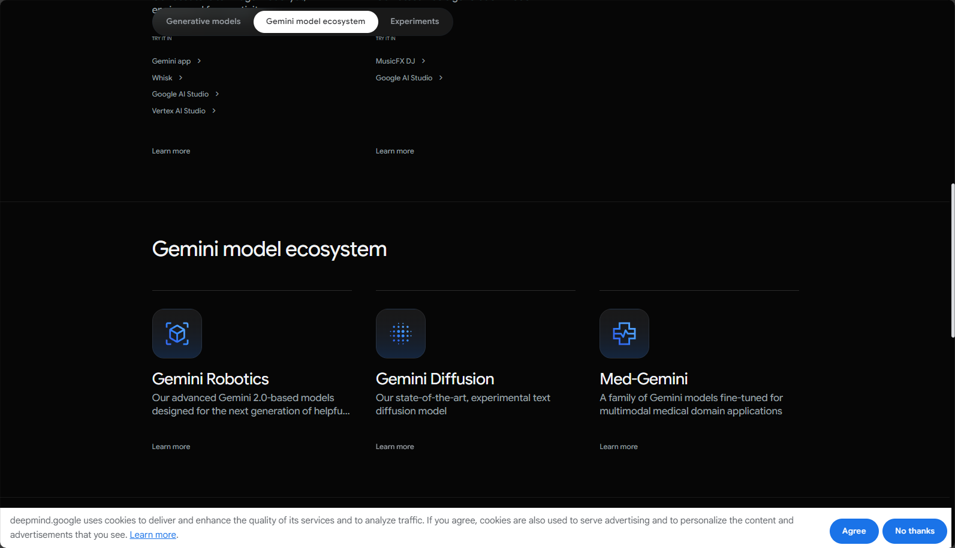Click Learn more below MusicFX DJ list
The height and width of the screenshot is (548, 955).
point(394,151)
